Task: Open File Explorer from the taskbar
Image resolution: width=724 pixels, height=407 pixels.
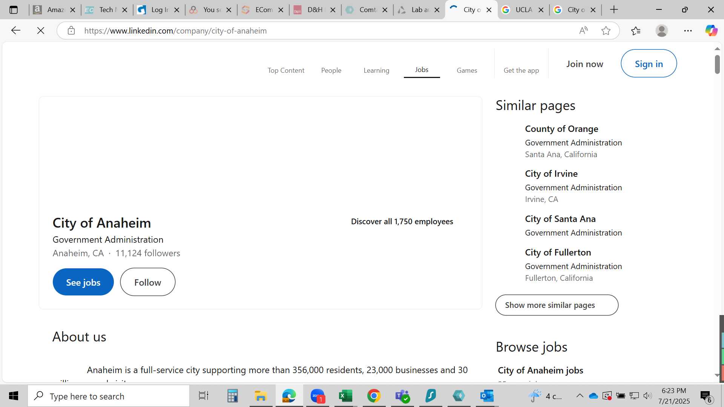Action: [261, 396]
